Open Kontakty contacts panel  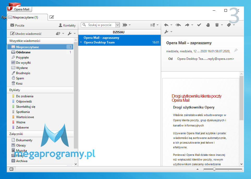67,25
